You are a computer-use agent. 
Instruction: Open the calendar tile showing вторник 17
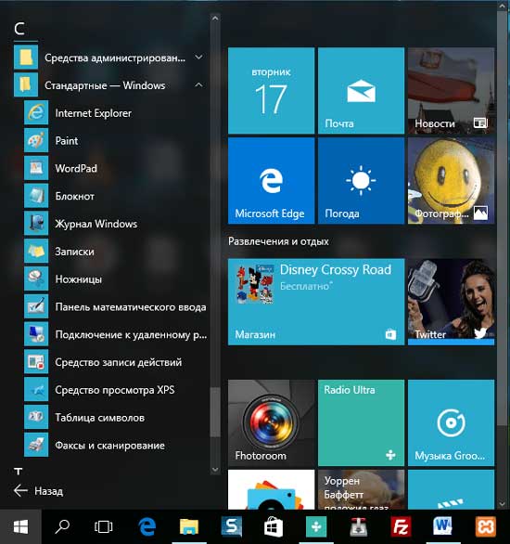(x=271, y=91)
